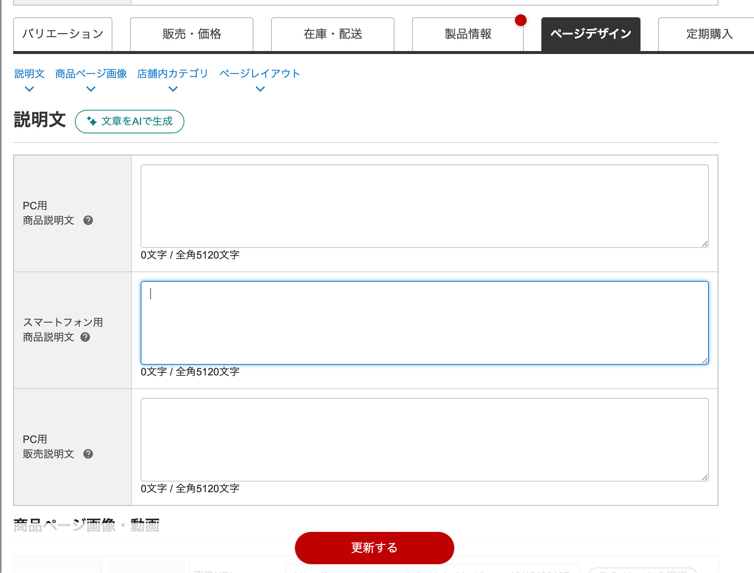The height and width of the screenshot is (573, 754).
Task: Expand the chevron under 説明文
Action: click(x=29, y=89)
